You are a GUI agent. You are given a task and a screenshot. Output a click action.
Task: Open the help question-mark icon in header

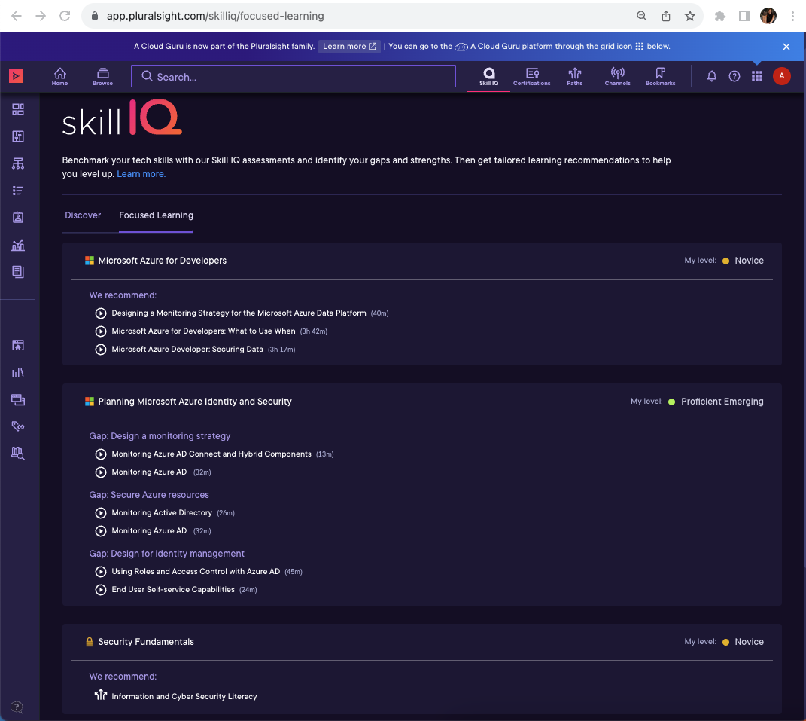(x=735, y=76)
